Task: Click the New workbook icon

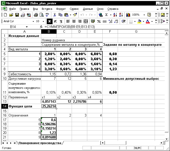Action: pyautogui.click(x=5, y=15)
